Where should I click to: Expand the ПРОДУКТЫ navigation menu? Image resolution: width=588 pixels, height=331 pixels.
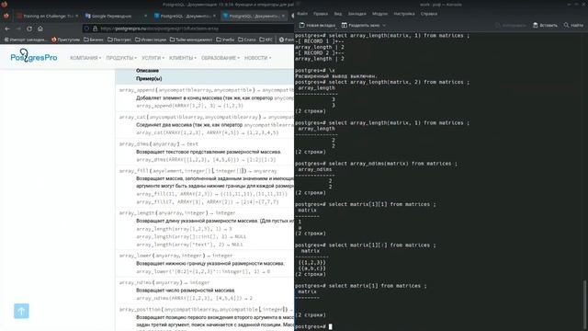pos(121,58)
